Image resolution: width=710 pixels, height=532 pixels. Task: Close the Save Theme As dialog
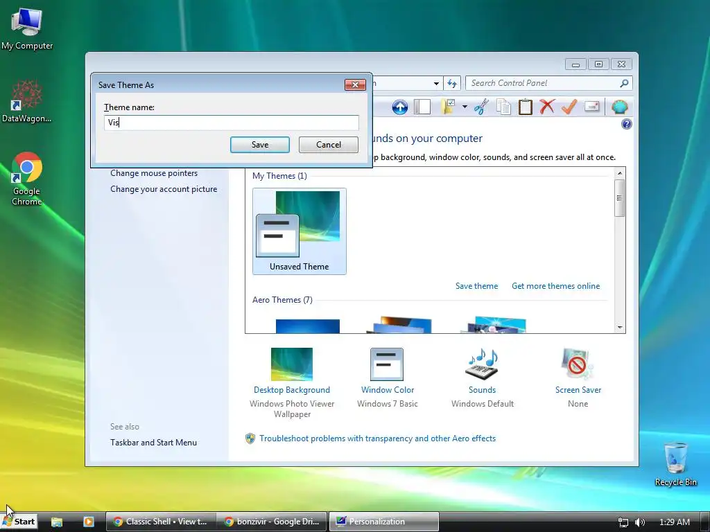coord(355,85)
